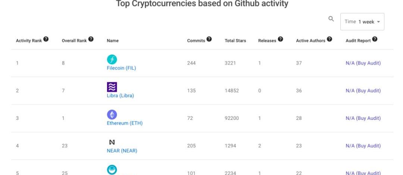Click Buy Audit link for Filecoin row

point(363,63)
